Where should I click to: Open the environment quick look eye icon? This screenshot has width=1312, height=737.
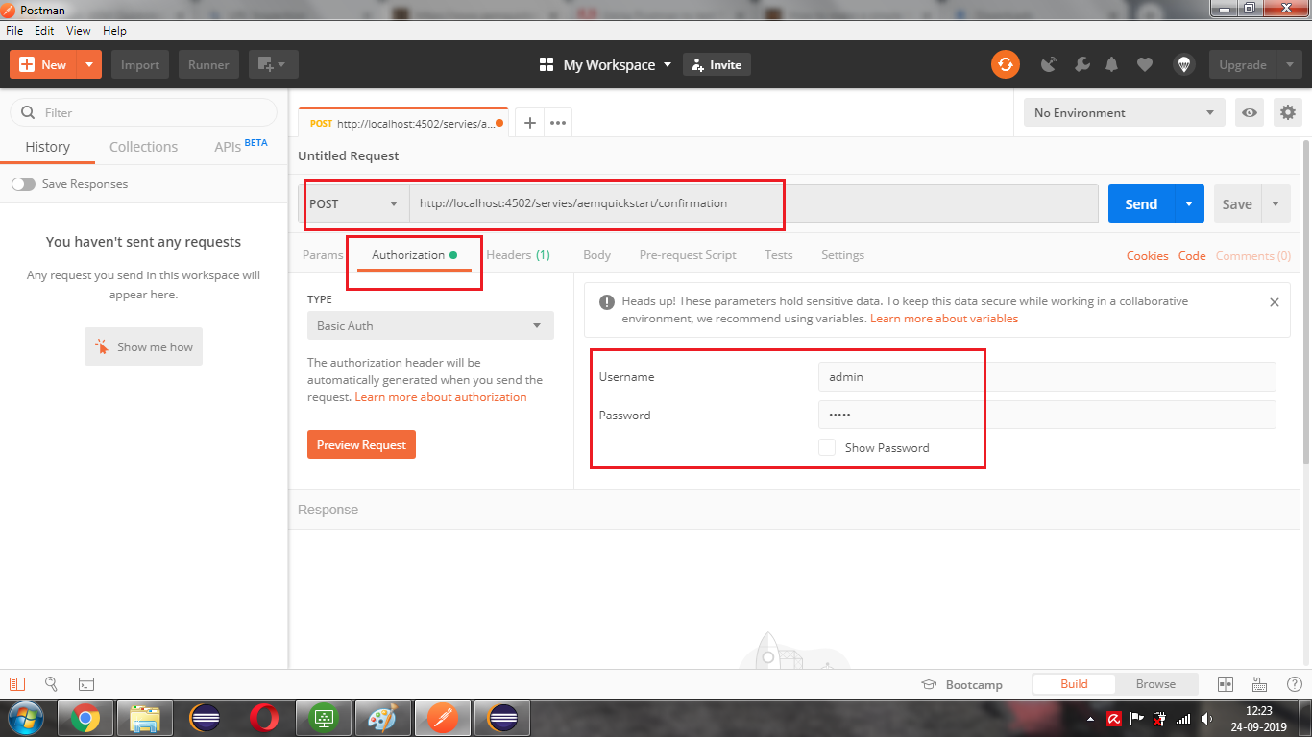1249,112
